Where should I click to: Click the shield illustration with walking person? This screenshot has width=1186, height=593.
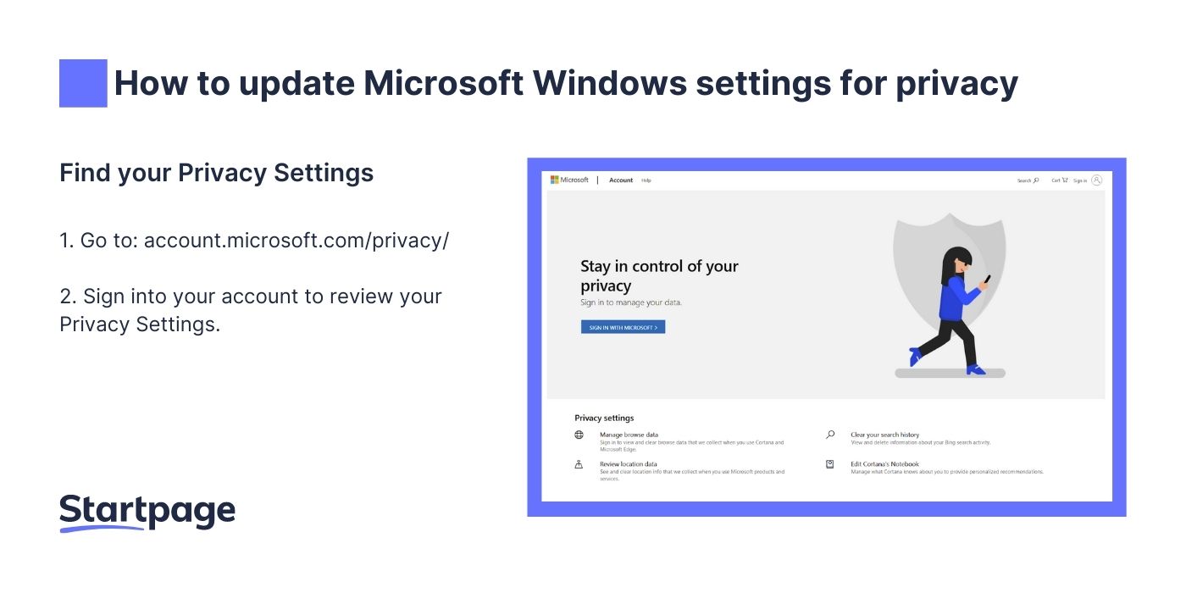tap(950, 288)
